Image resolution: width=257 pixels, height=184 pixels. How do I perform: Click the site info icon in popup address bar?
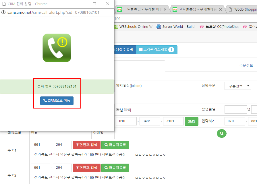click(x=3, y=12)
